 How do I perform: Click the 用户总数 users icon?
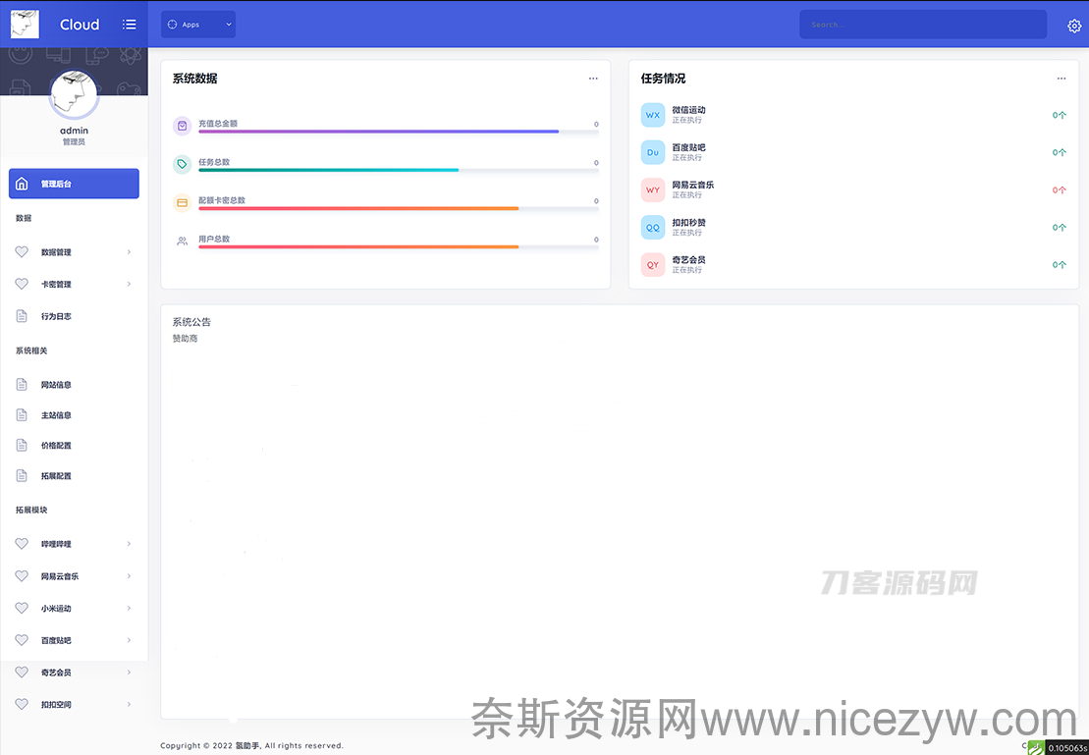pyautogui.click(x=182, y=241)
